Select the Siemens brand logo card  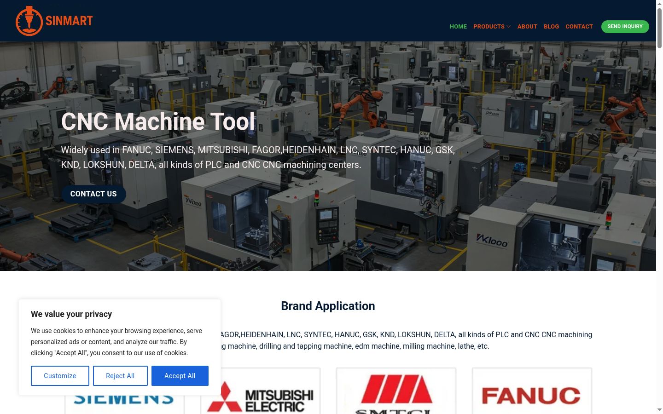coord(124,404)
